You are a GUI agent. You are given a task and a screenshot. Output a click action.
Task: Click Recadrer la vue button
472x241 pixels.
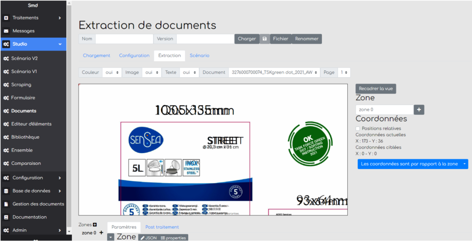pyautogui.click(x=376, y=89)
